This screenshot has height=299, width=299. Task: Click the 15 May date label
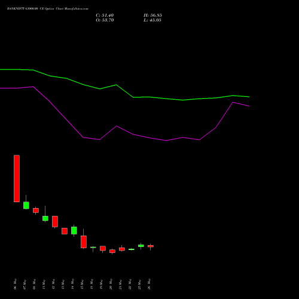coord(83,284)
